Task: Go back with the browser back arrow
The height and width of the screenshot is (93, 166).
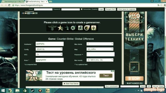Action: click(x=2, y=5)
